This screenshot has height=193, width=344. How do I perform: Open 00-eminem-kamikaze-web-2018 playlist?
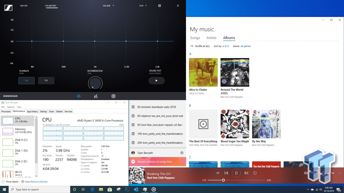click(157, 107)
